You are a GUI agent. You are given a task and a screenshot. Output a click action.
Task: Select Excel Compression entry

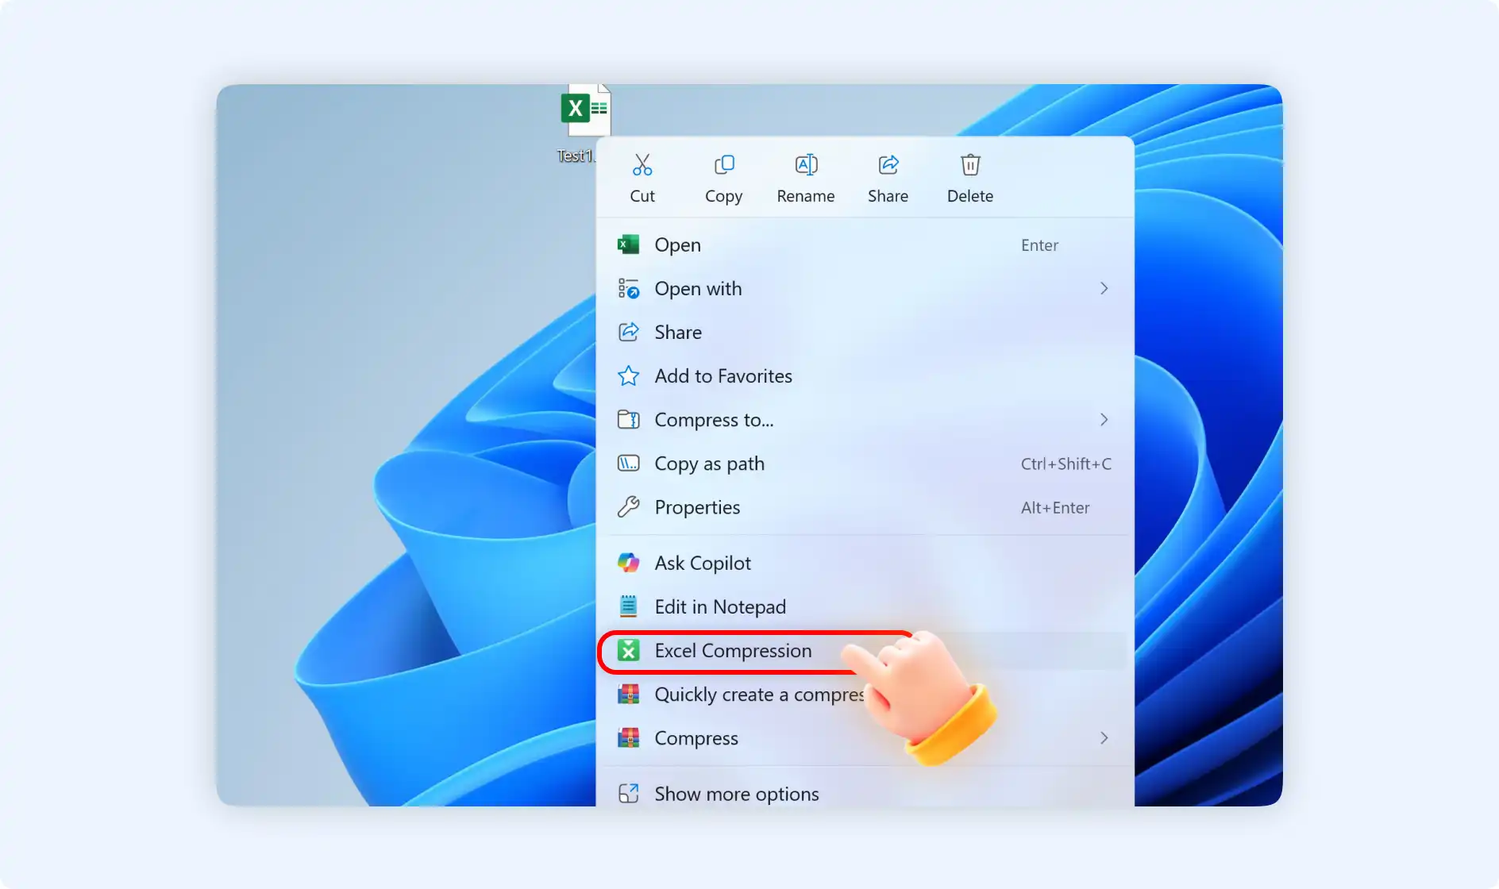point(865,650)
